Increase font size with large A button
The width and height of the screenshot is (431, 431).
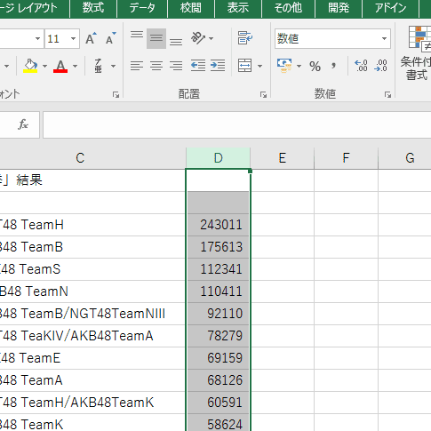click(91, 38)
